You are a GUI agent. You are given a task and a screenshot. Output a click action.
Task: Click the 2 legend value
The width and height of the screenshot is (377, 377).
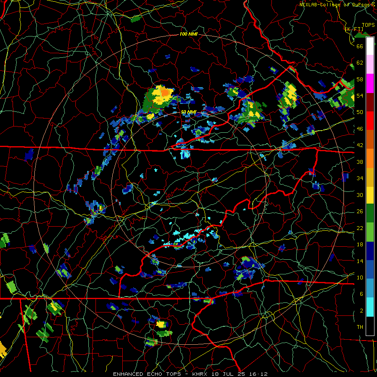[362, 311]
